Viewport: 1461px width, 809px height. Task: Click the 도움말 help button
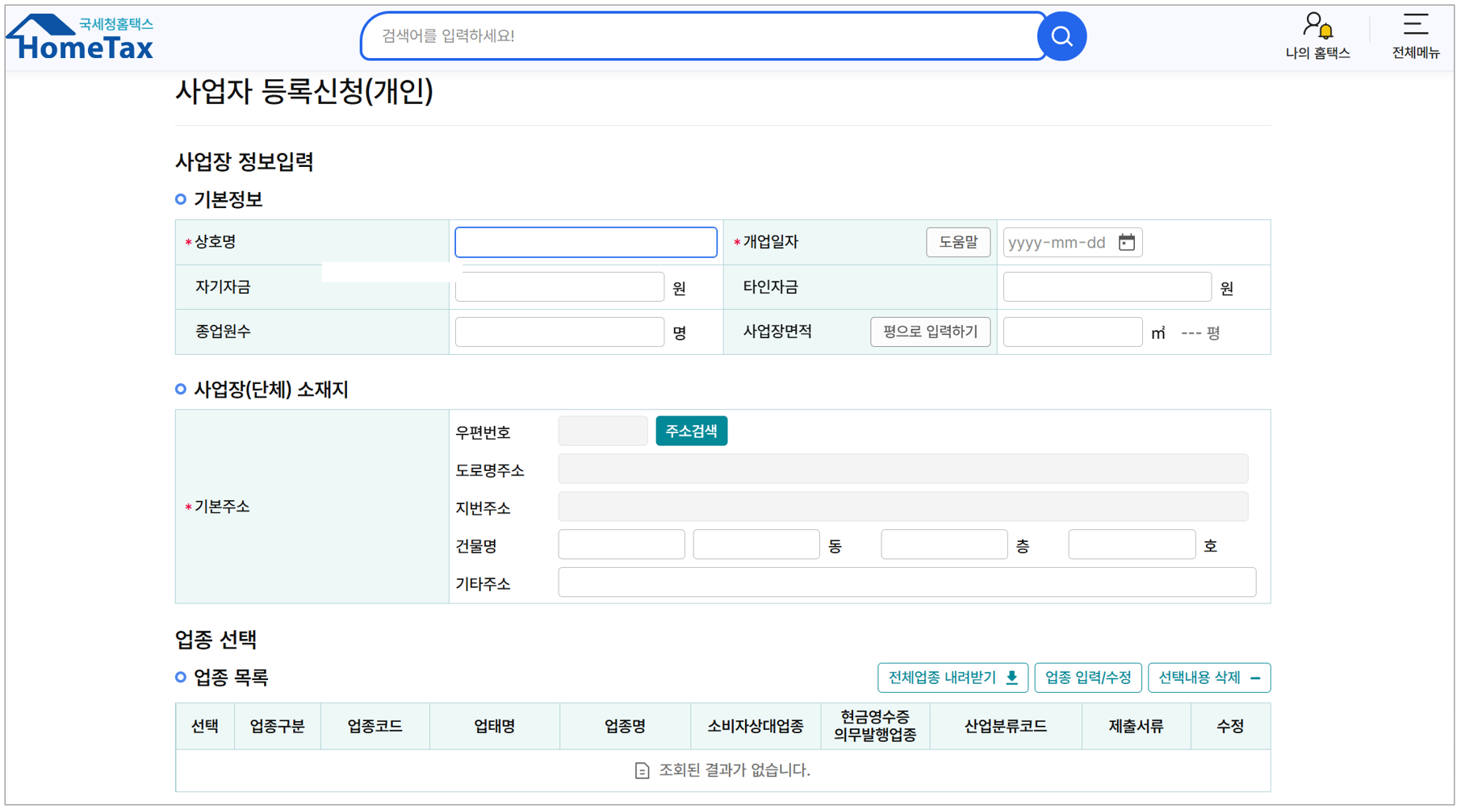[x=957, y=242]
